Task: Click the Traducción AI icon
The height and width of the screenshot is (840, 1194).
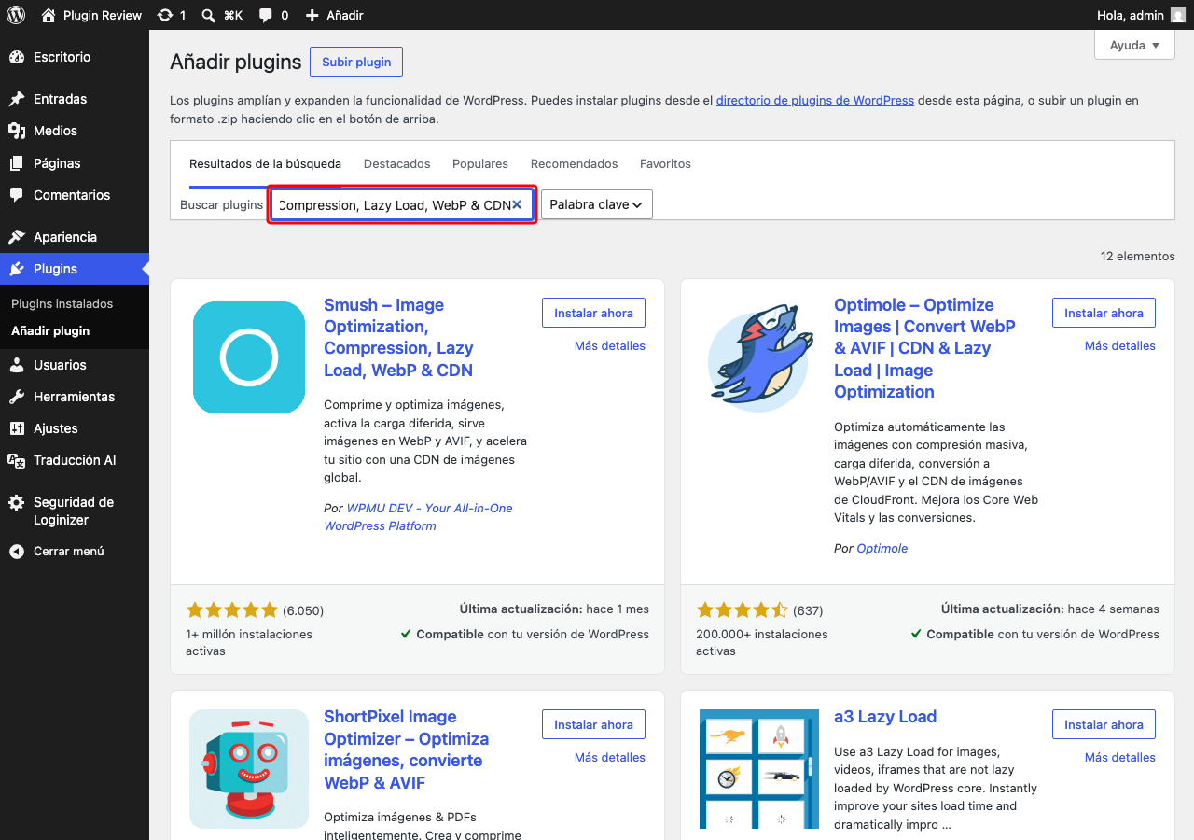Action: (x=17, y=460)
